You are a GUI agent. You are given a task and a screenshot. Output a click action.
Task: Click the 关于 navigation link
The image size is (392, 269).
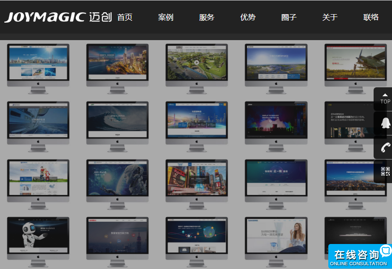tap(330, 17)
